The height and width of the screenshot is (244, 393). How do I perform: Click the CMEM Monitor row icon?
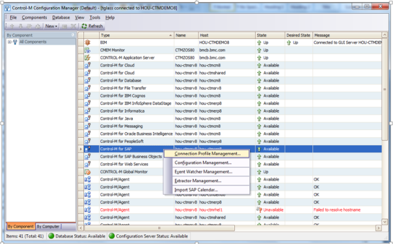[x=87, y=50]
